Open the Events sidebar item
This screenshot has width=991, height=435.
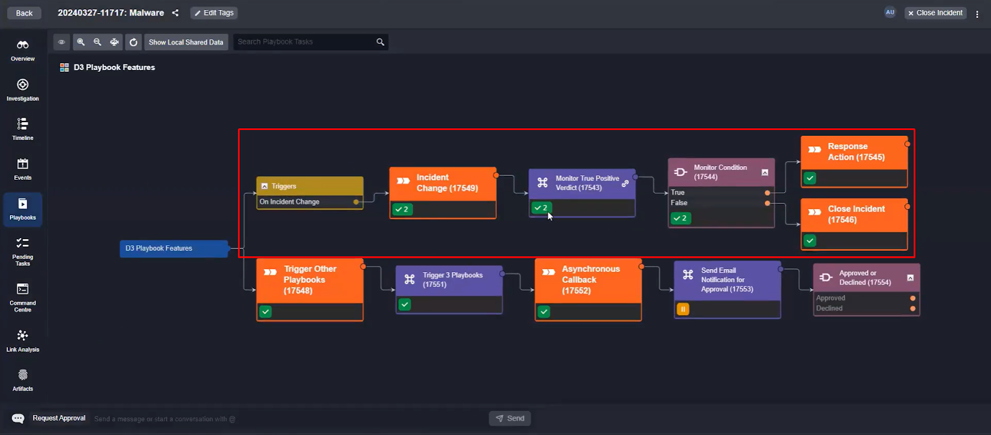coord(23,169)
